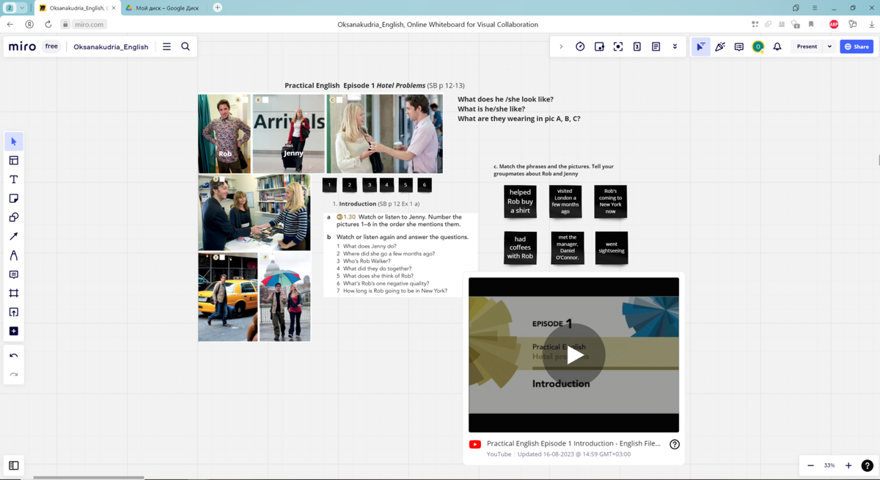Image resolution: width=880 pixels, height=480 pixels.
Task: Open the timer tool
Action: [580, 46]
